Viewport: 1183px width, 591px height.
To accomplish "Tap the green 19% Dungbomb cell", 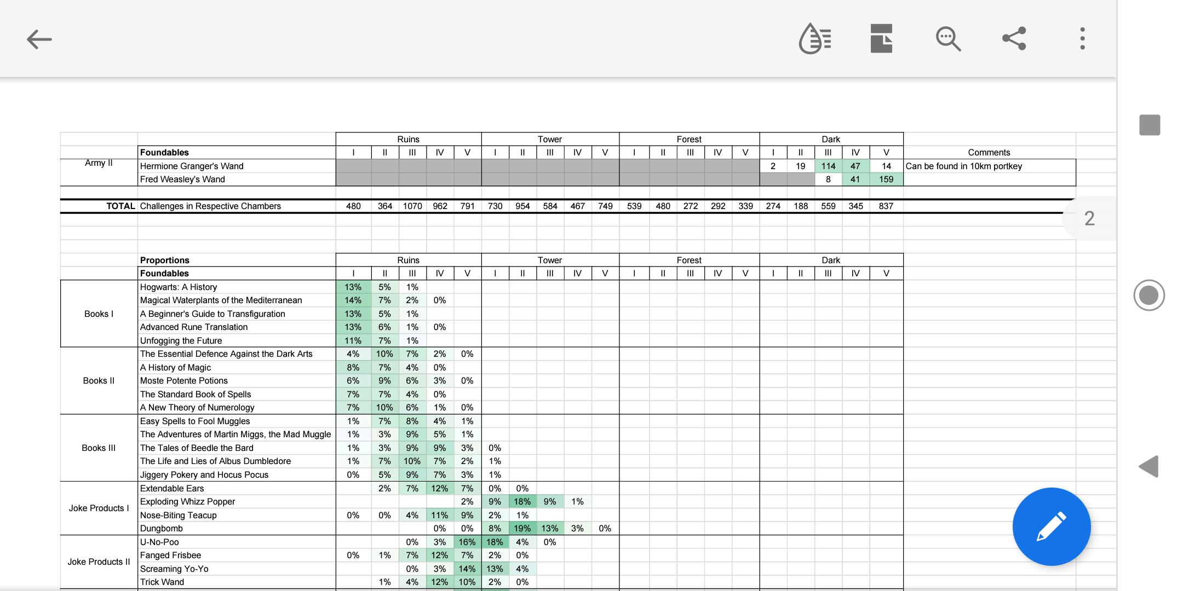I will pyautogui.click(x=522, y=529).
